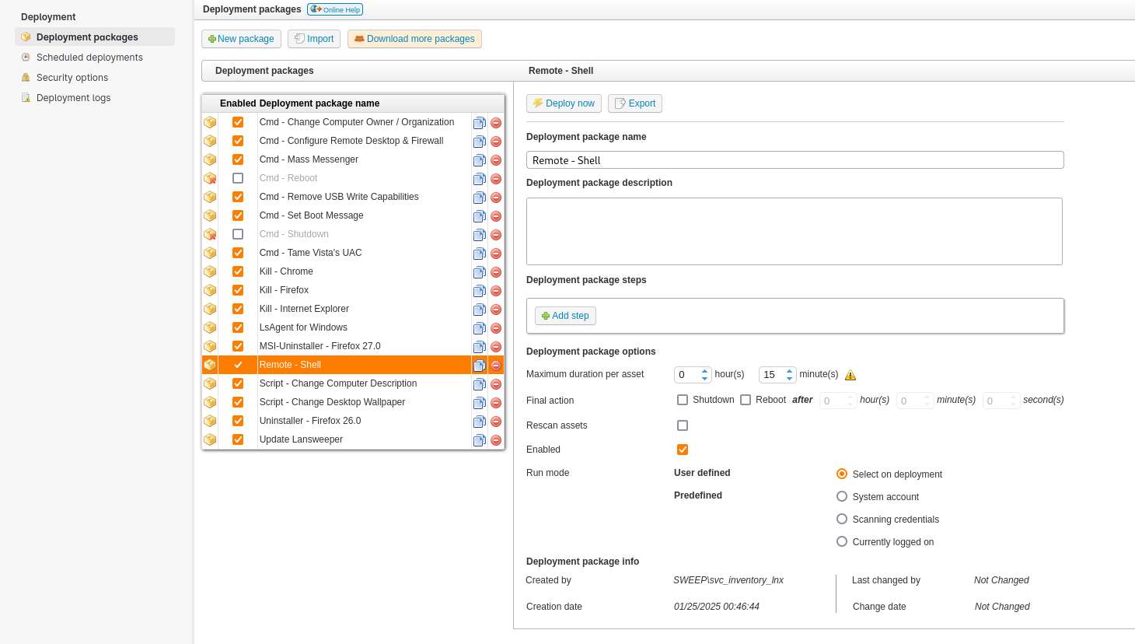Open the Online Help link
Image resolution: width=1135 pixels, height=644 pixels.
335,9
